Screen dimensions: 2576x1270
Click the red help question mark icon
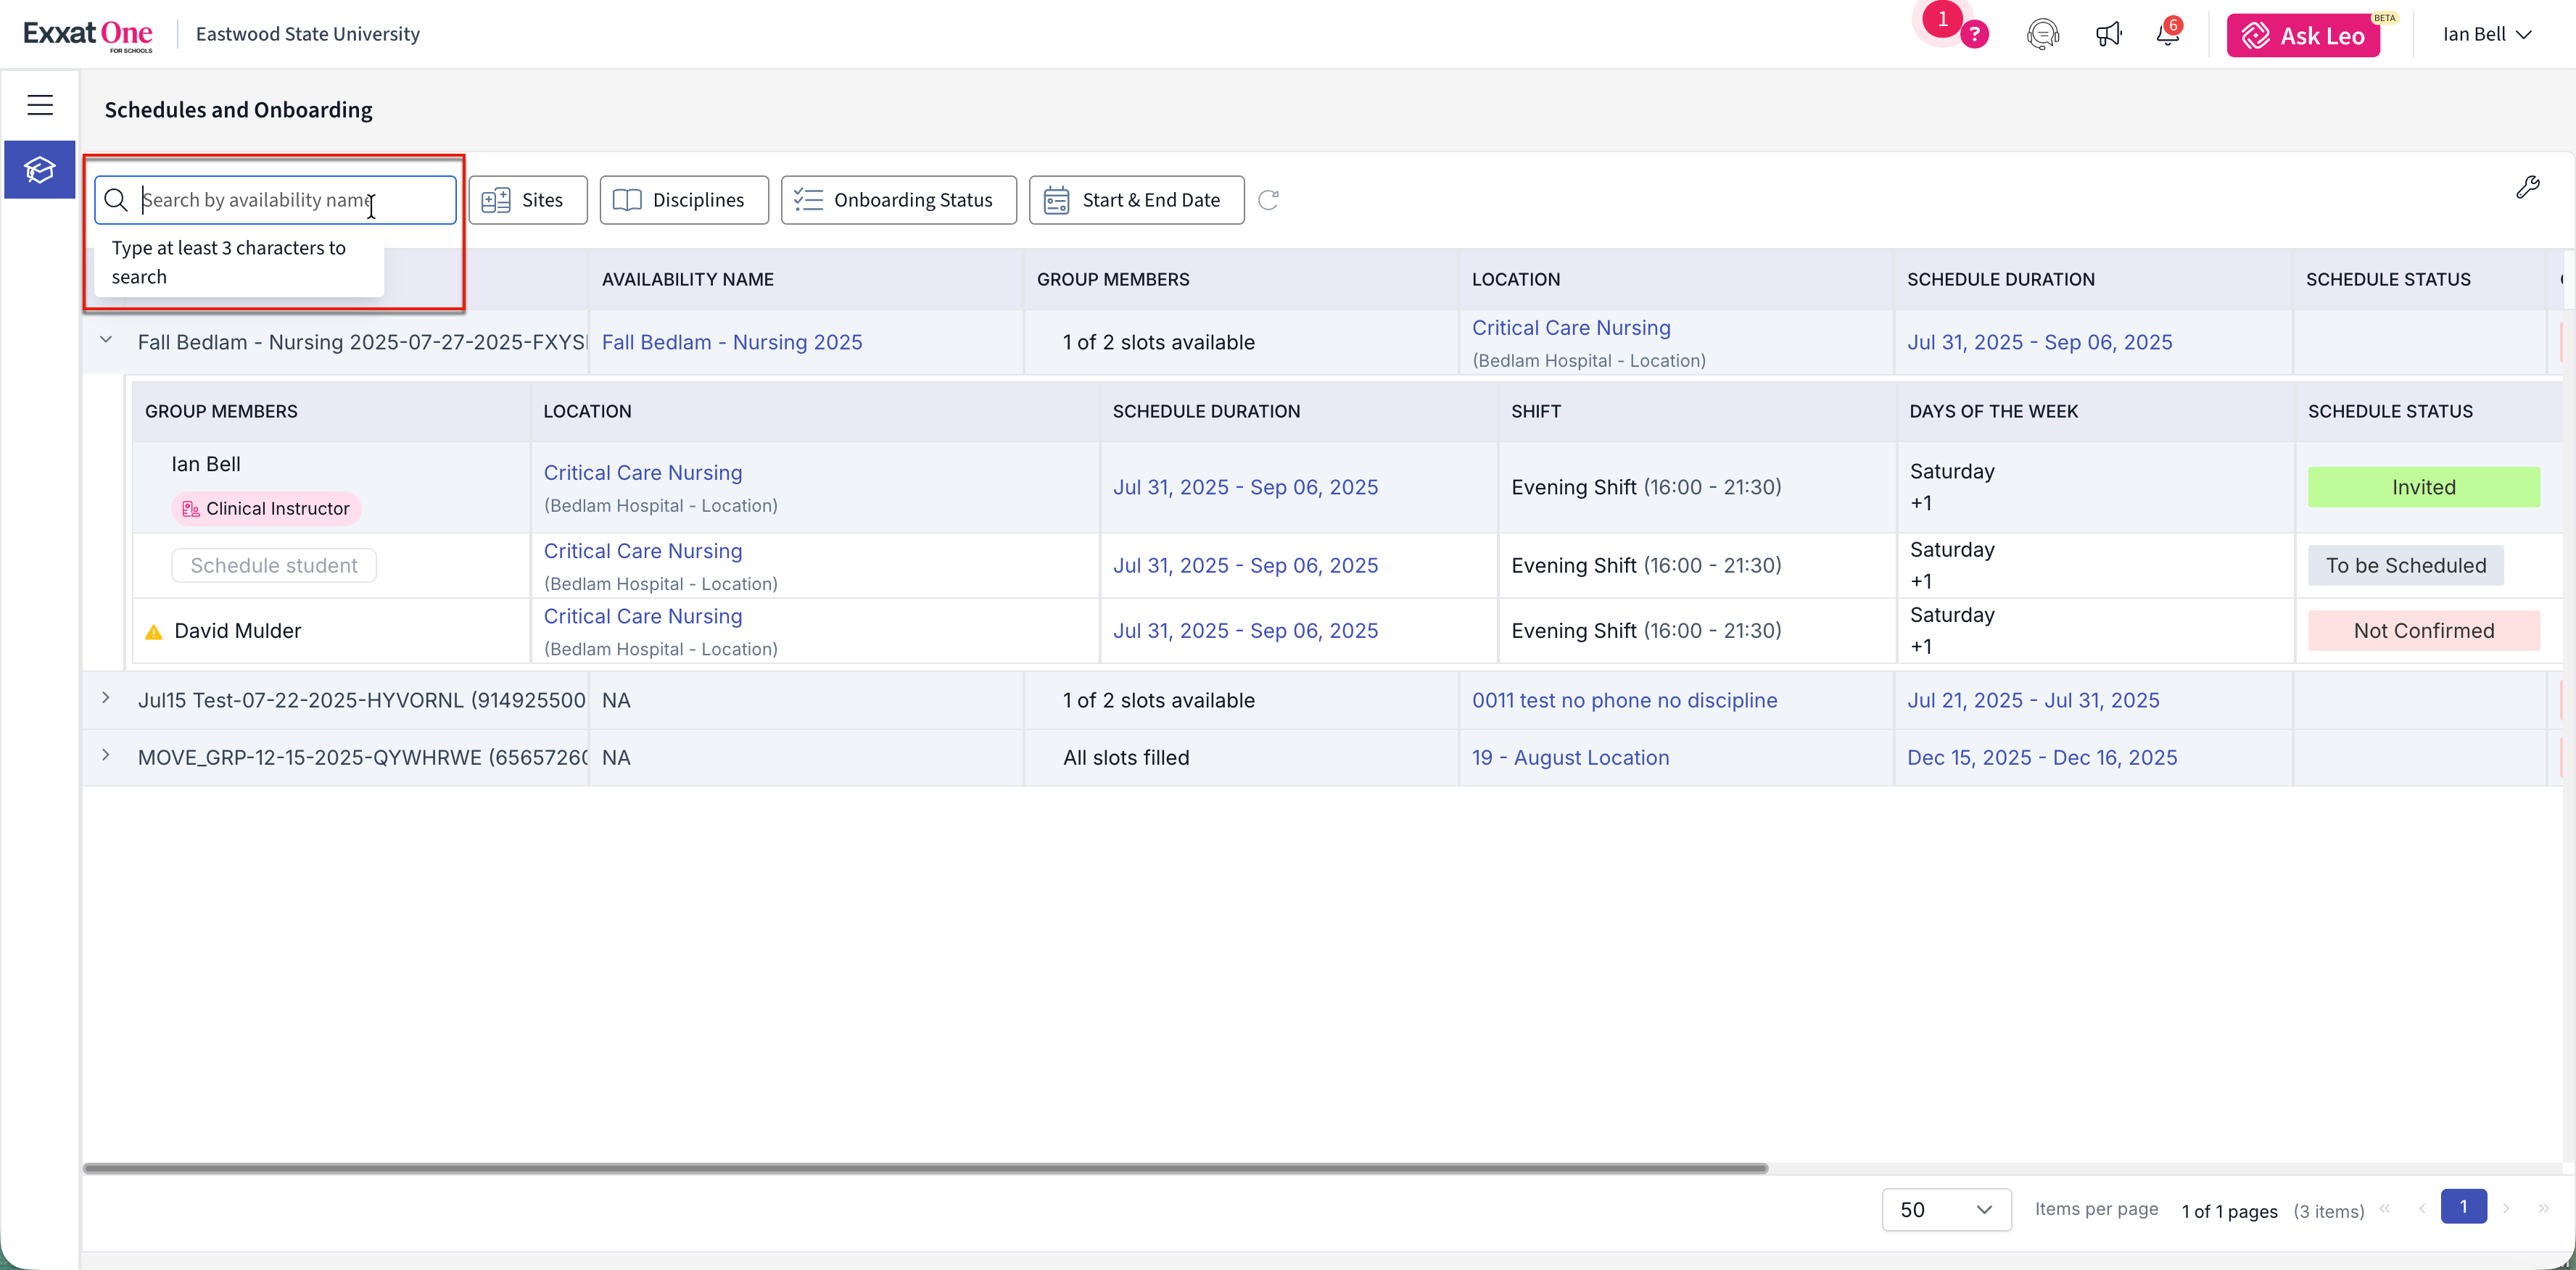(1973, 35)
